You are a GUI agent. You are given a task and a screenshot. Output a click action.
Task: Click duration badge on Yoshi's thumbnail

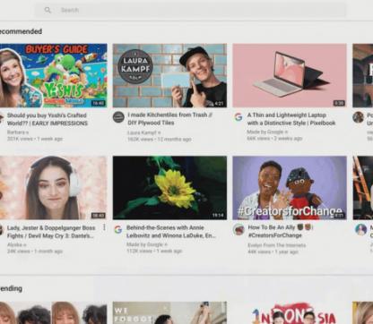pos(99,103)
